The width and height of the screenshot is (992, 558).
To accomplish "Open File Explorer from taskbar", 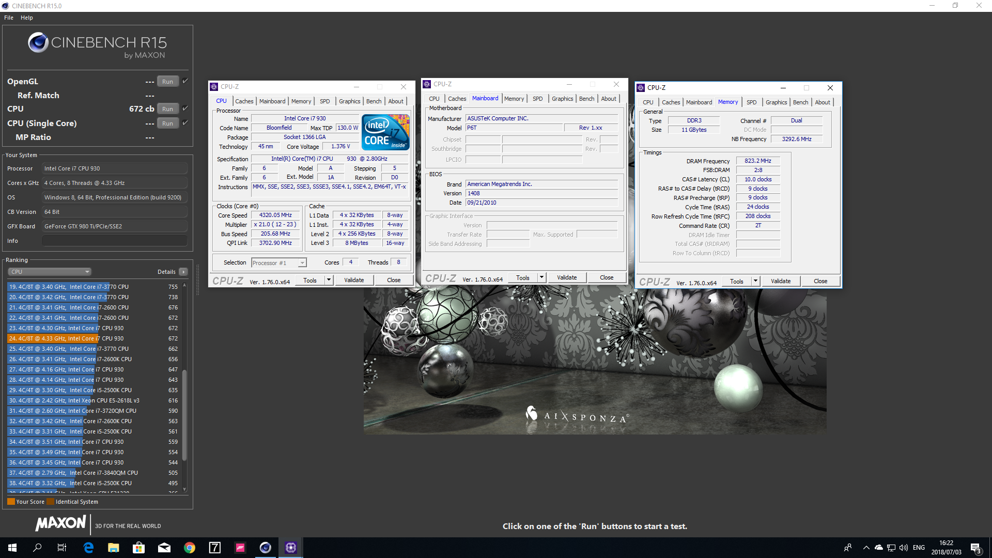I will pos(114,548).
